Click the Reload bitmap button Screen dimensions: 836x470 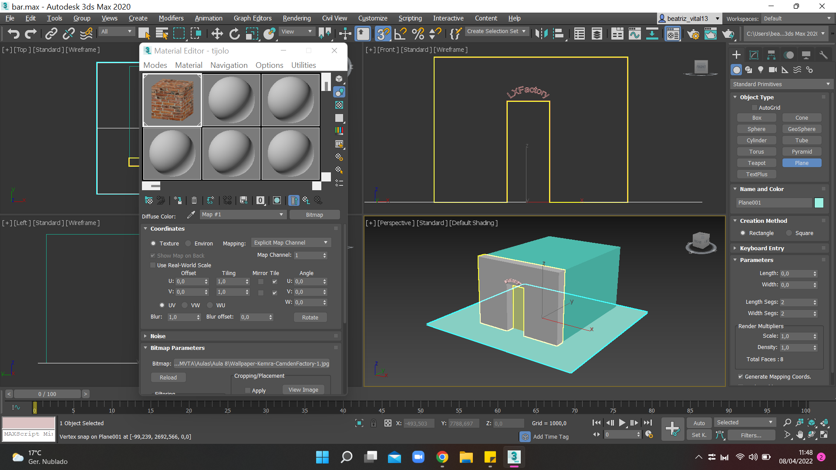(x=168, y=377)
